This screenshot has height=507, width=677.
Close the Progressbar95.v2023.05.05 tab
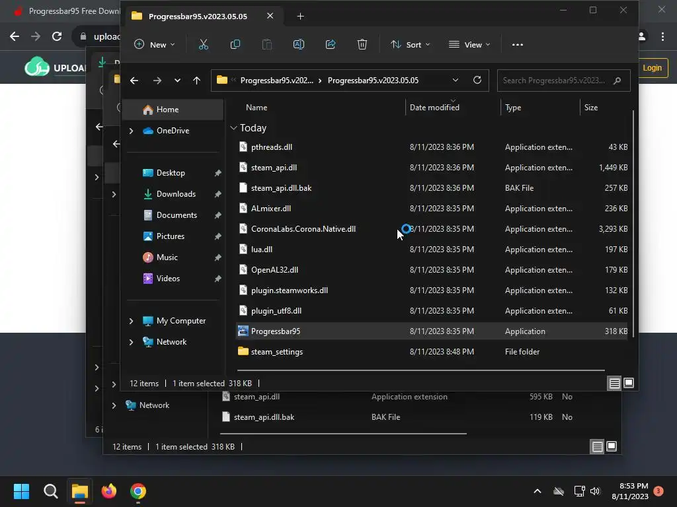point(270,16)
